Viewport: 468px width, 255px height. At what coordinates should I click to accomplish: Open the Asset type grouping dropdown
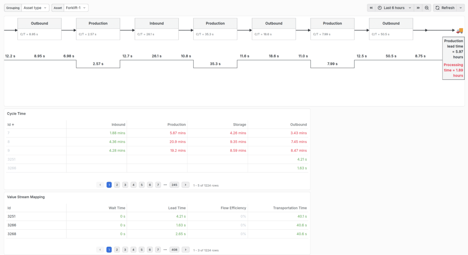(x=35, y=8)
